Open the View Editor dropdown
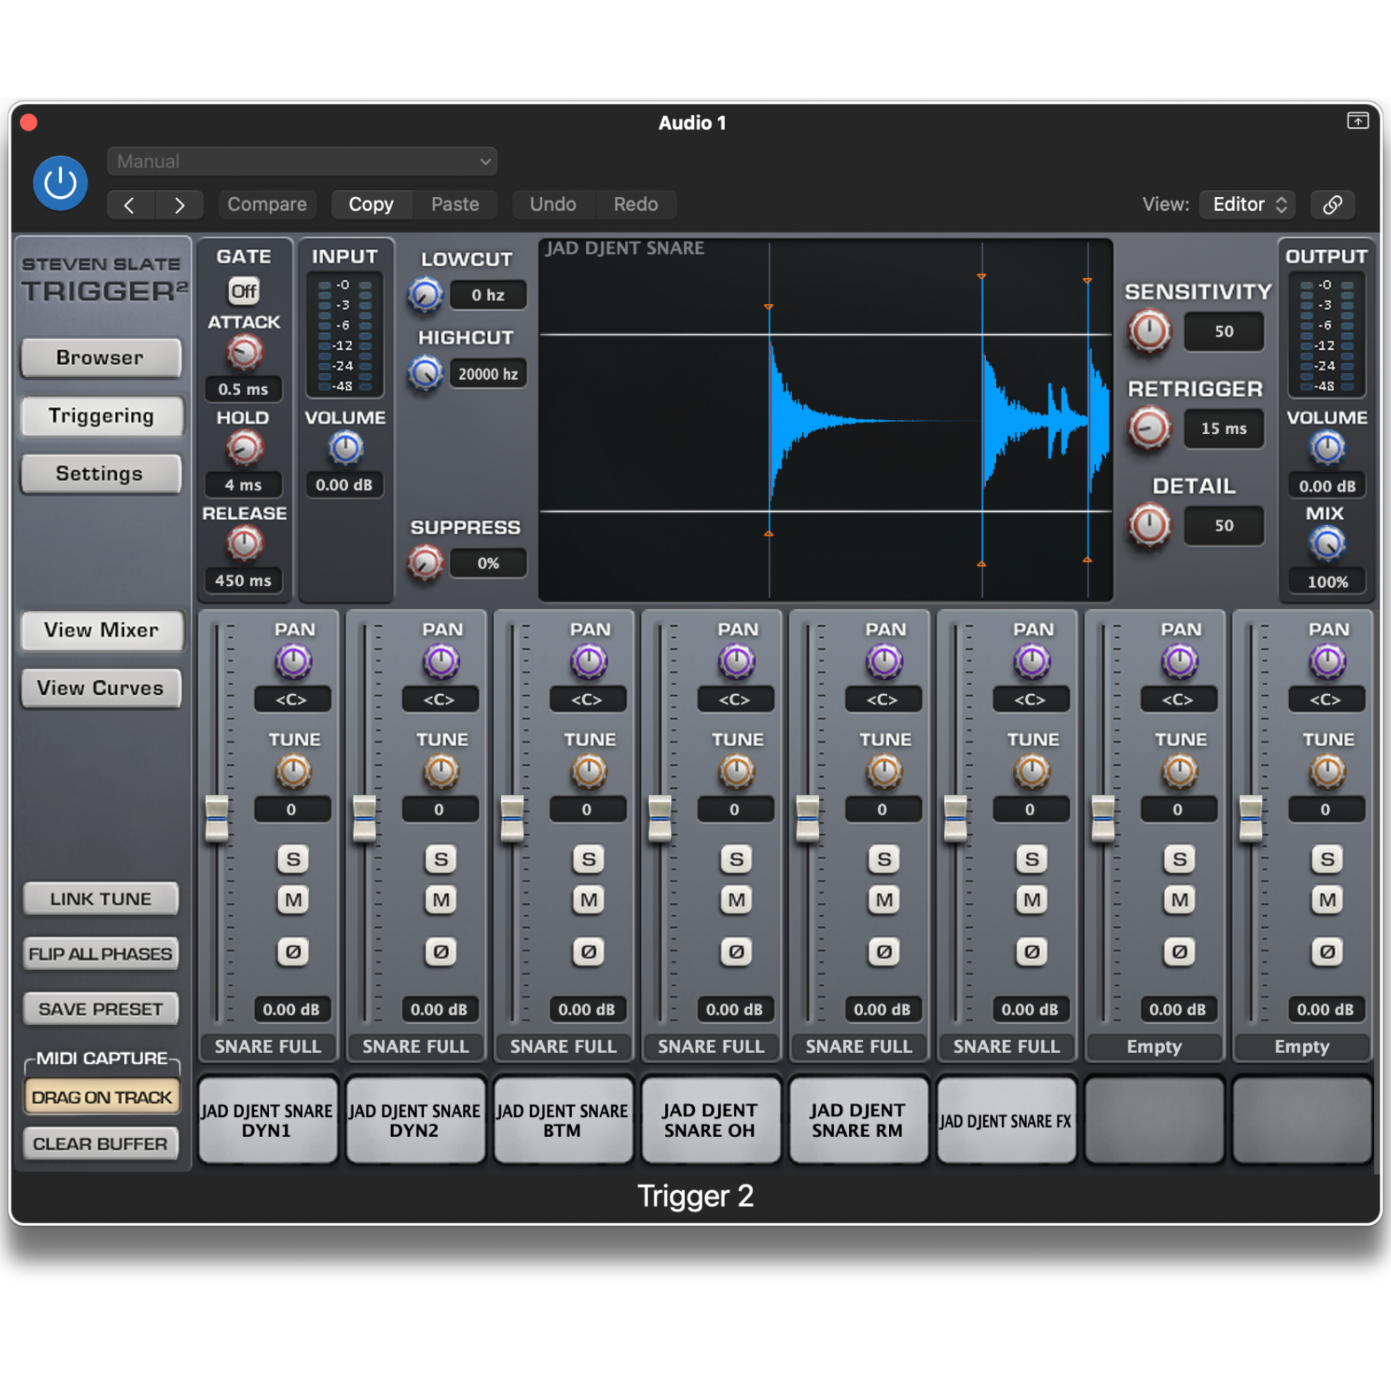The height and width of the screenshot is (1391, 1391). (x=1248, y=204)
